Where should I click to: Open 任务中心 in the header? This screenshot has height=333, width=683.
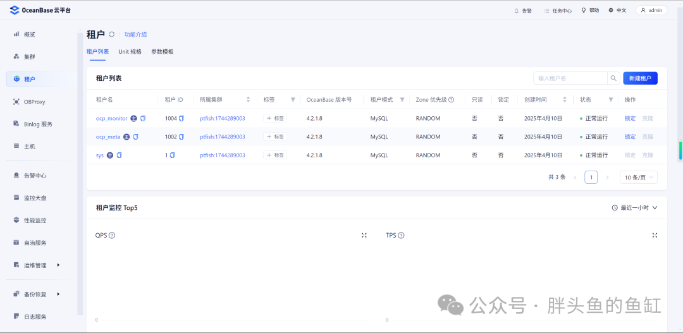tap(558, 11)
